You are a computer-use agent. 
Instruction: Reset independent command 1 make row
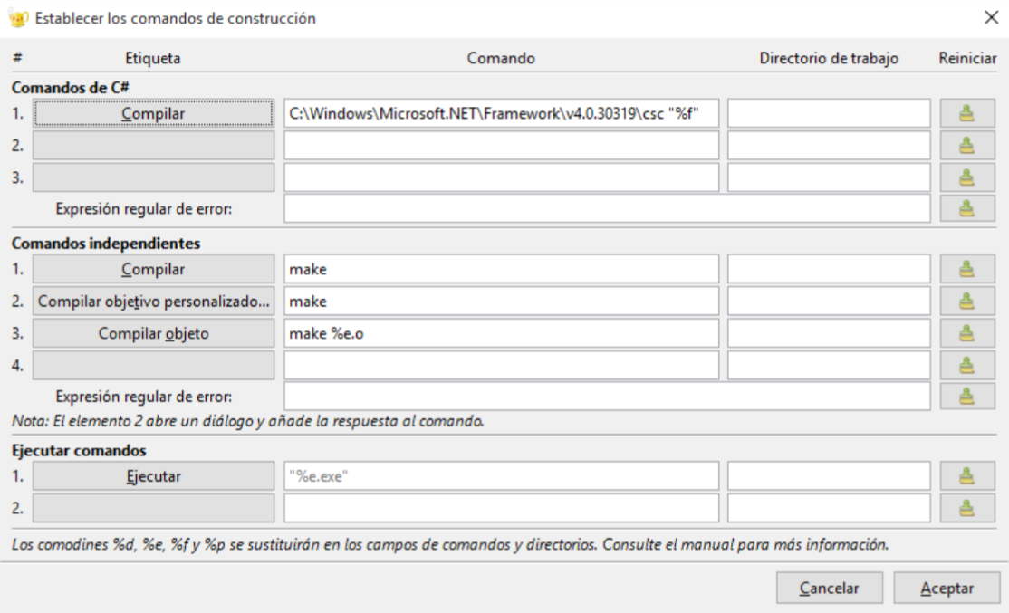(x=967, y=269)
